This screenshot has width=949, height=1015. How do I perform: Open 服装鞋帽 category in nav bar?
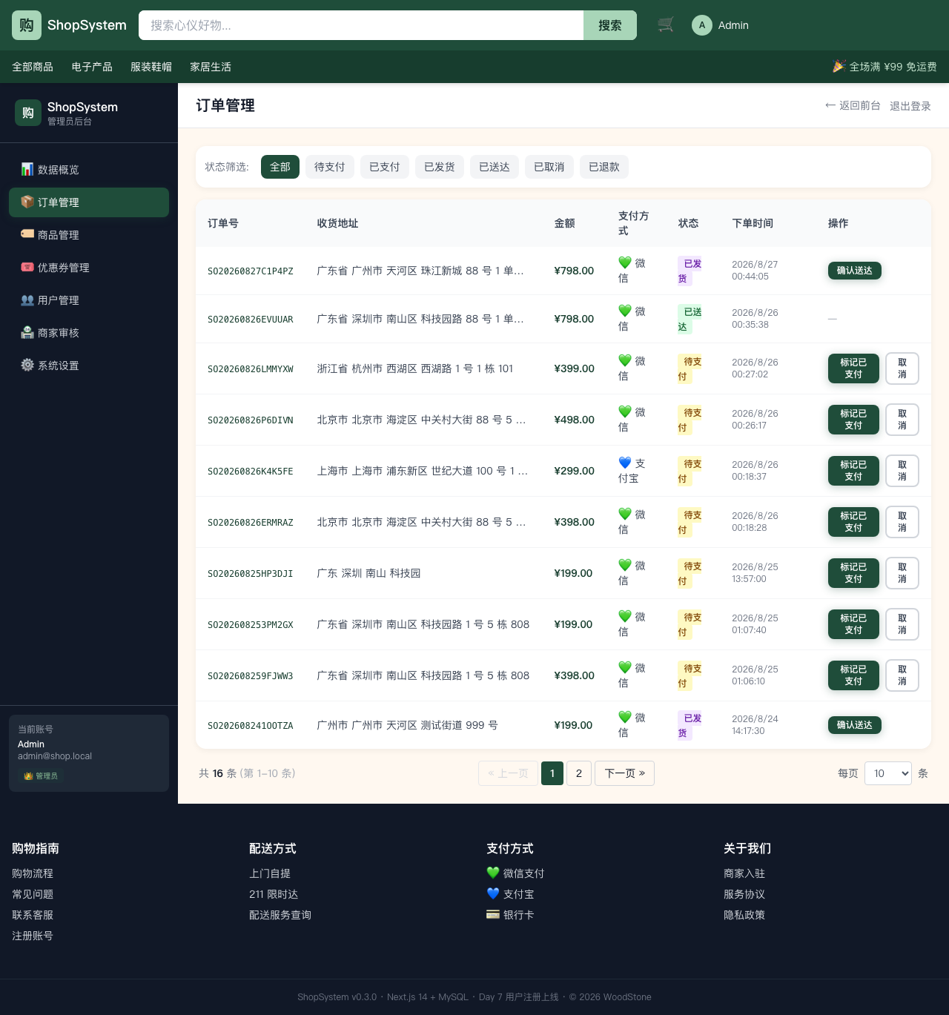point(151,67)
